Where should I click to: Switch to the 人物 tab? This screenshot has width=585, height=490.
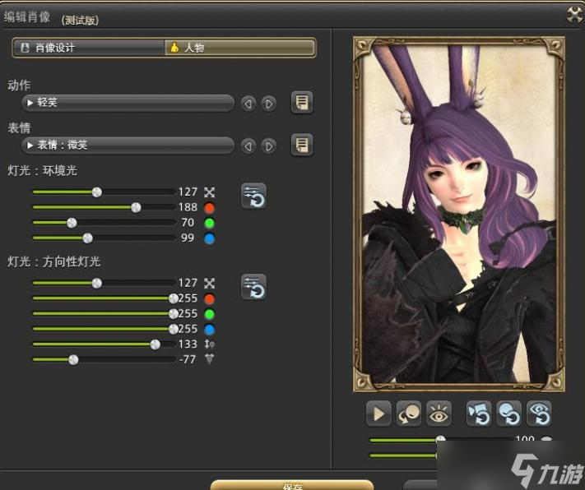pos(239,48)
